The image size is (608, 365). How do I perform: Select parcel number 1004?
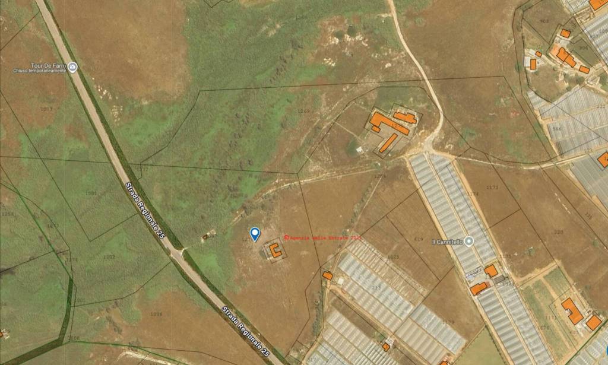[x=156, y=314]
